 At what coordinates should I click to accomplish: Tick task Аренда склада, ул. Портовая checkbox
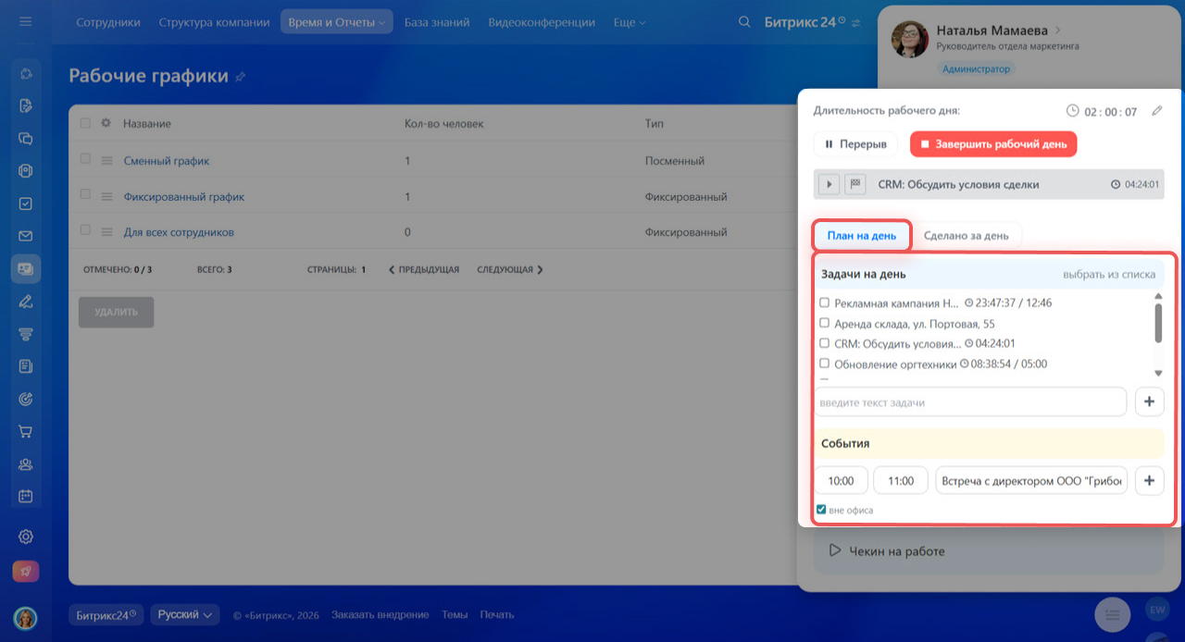pos(825,323)
